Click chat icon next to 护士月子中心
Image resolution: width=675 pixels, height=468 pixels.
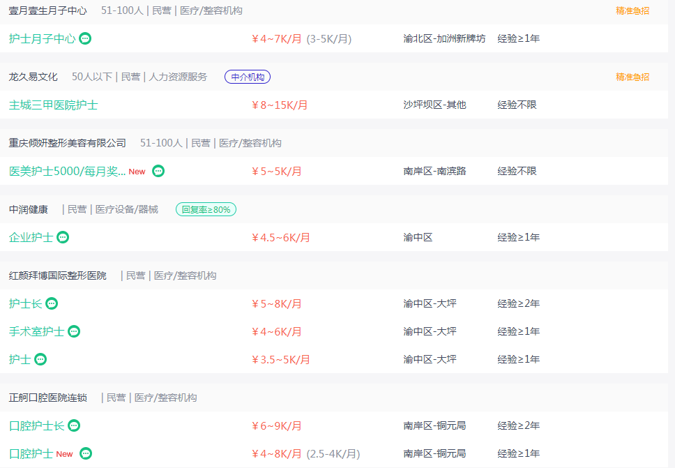click(x=85, y=39)
